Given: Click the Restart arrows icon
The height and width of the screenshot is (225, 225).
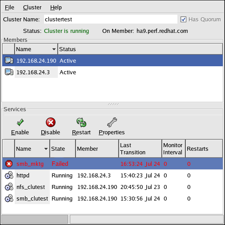Looking at the screenshot, I should 81,122.
